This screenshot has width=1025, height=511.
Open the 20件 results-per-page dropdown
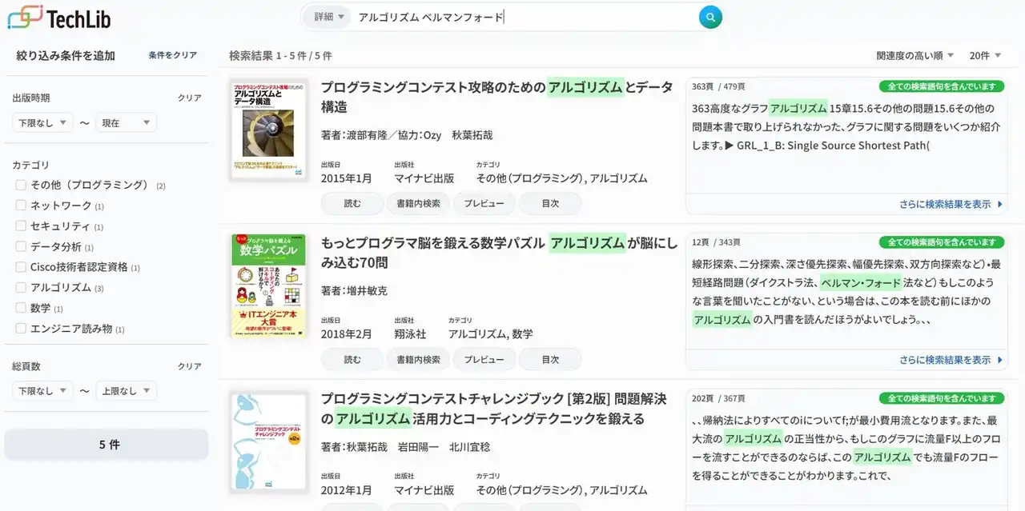(x=985, y=55)
